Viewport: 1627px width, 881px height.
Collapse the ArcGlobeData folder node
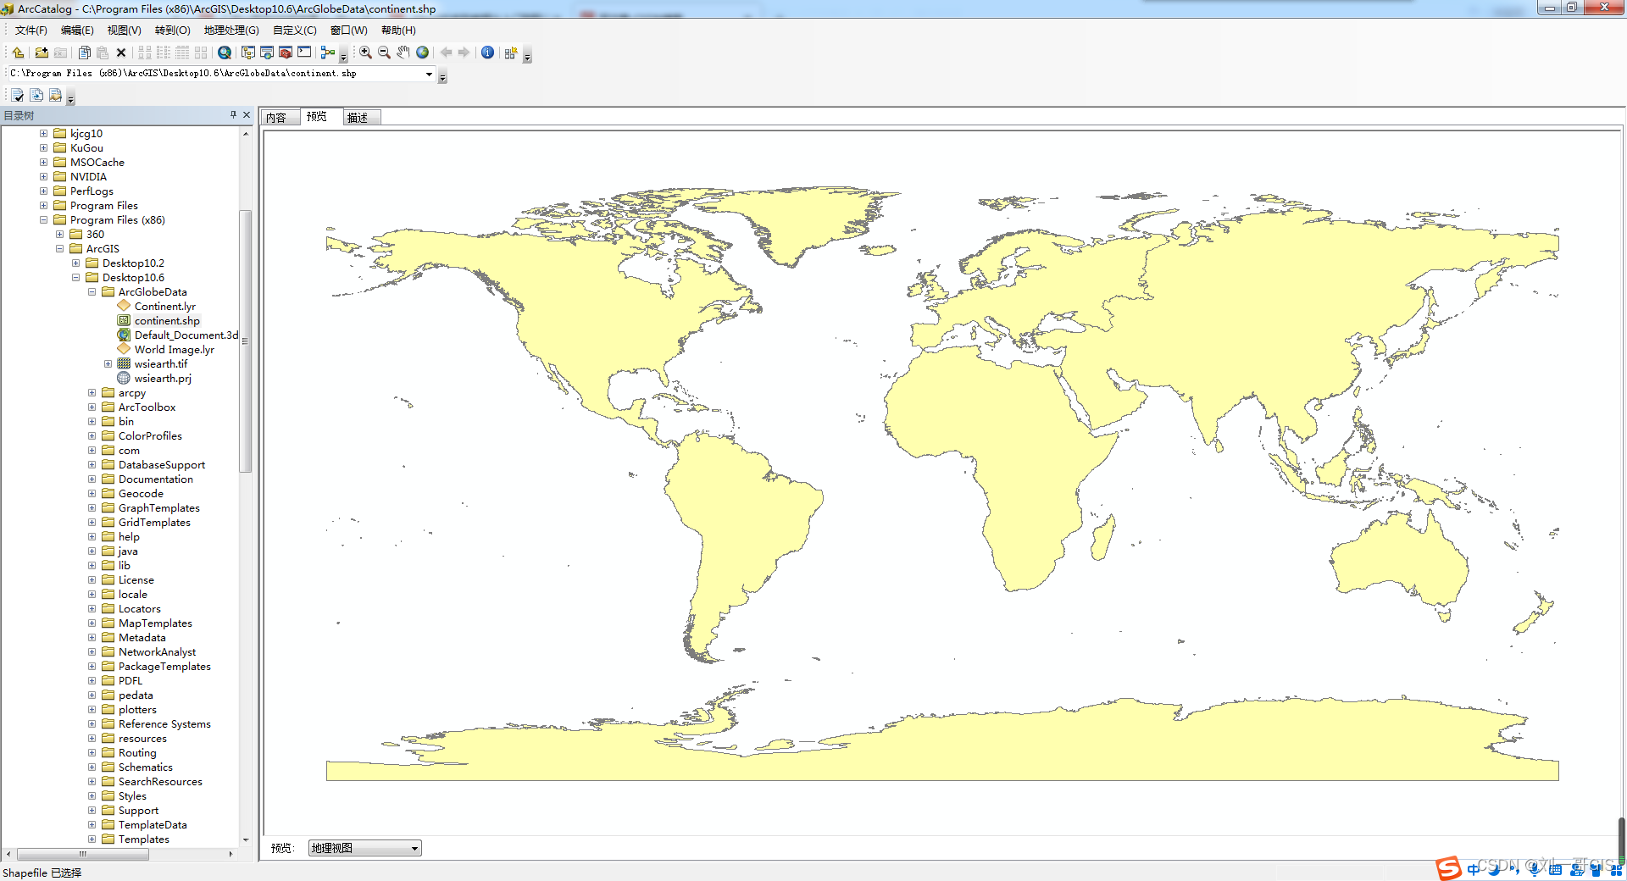[x=92, y=292]
